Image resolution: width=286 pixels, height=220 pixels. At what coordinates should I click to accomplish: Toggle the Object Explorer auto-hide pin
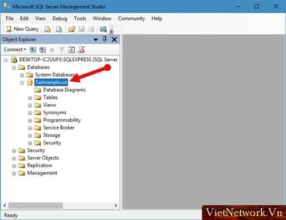pos(105,39)
